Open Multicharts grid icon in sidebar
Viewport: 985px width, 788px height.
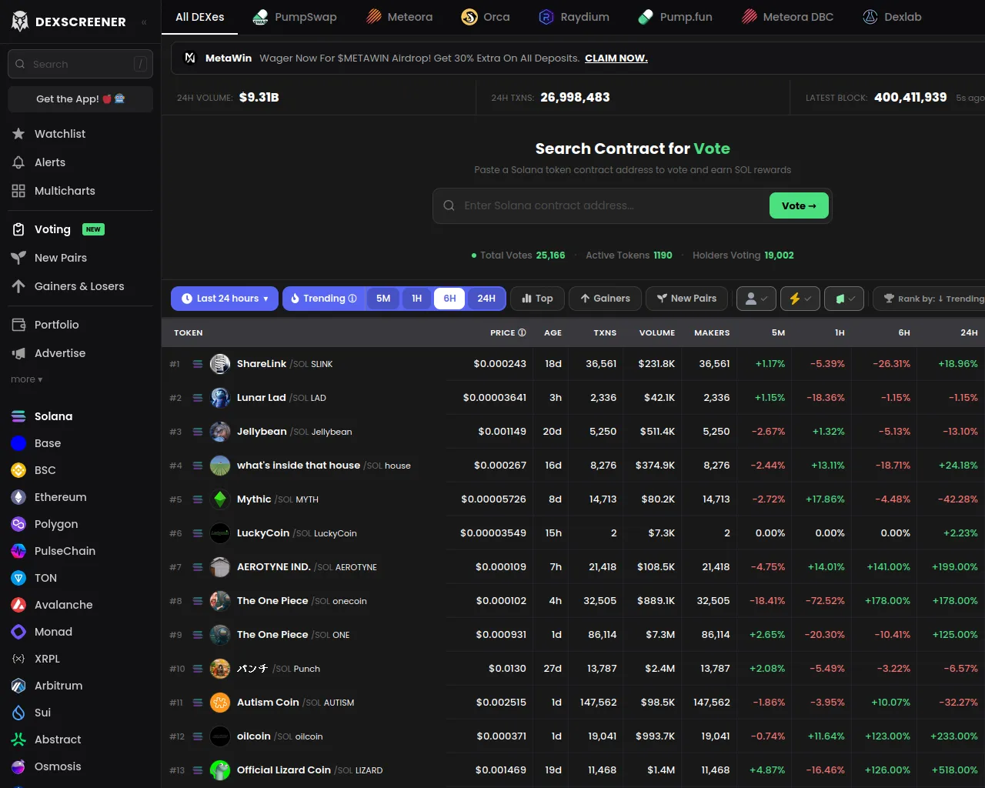(x=18, y=191)
